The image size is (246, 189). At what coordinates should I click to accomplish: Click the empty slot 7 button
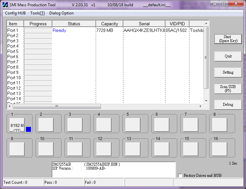click(x=191, y=125)
